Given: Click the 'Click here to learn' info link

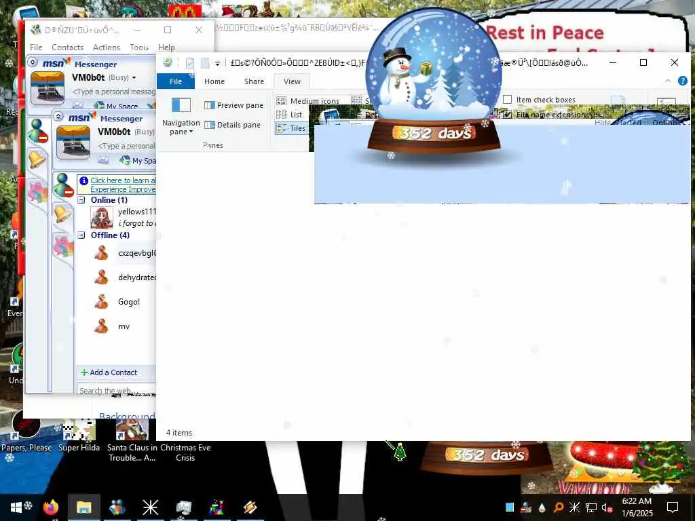Looking at the screenshot, I should point(123,185).
